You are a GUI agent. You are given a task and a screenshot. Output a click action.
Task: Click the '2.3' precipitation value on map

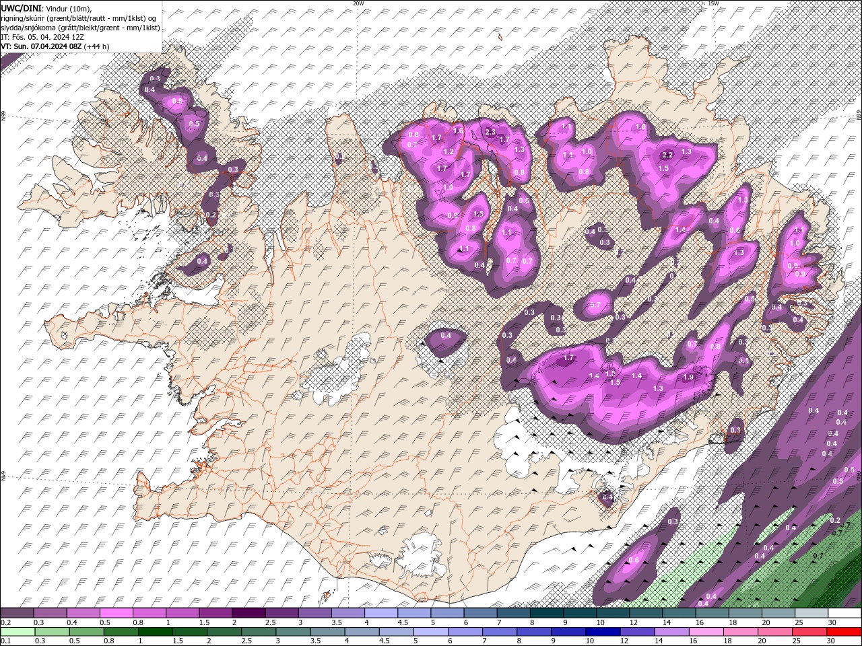490,132
